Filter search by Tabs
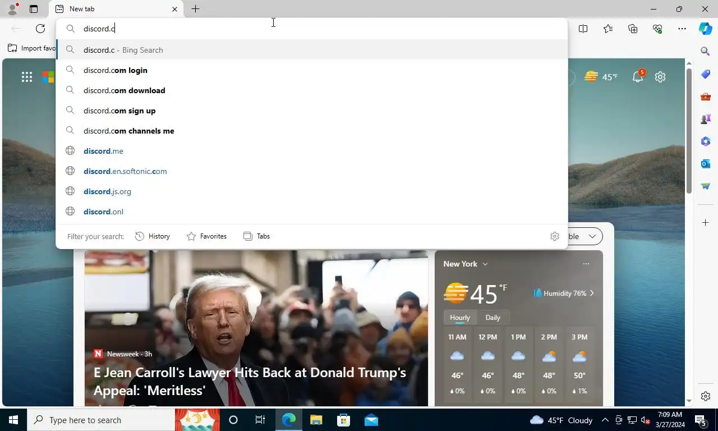 [x=257, y=236]
